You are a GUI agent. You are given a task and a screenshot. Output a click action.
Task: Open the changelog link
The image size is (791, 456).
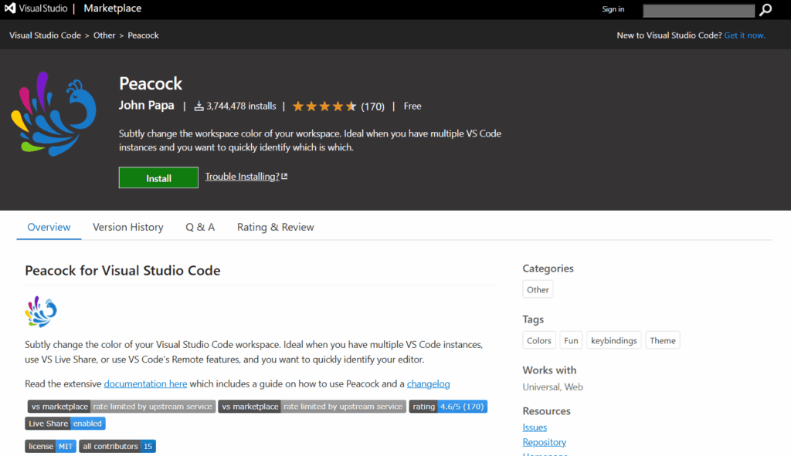pos(428,384)
